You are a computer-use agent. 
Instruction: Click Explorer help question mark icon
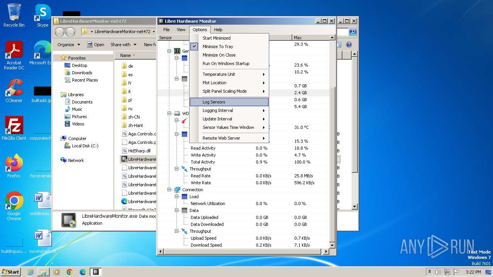pyautogui.click(x=349, y=45)
